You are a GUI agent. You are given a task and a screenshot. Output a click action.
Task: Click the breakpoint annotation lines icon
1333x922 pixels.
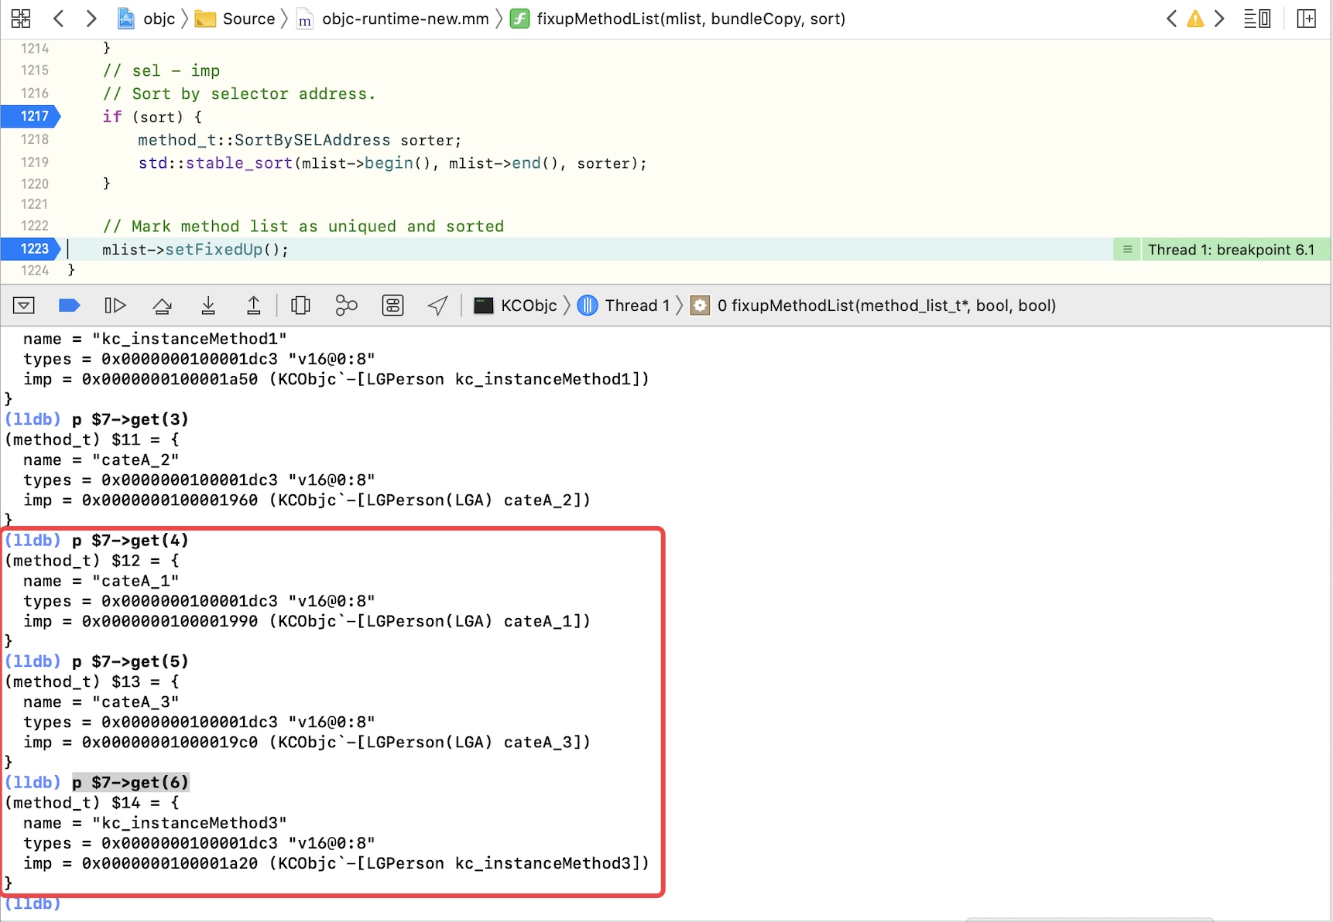(x=1127, y=249)
